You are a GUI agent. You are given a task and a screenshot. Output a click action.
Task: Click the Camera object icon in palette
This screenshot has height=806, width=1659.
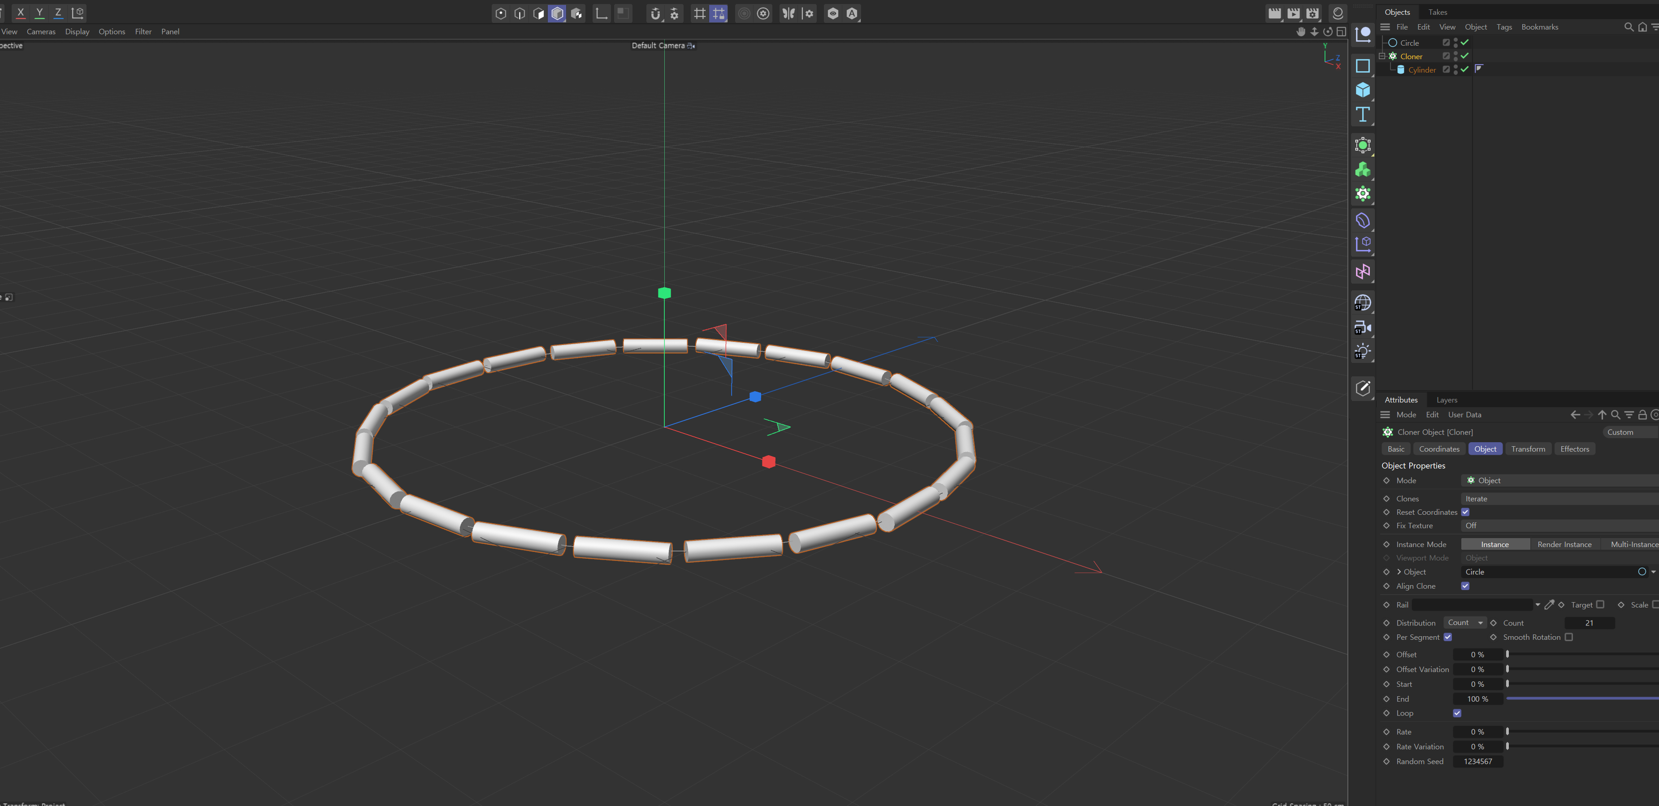pos(1363,328)
